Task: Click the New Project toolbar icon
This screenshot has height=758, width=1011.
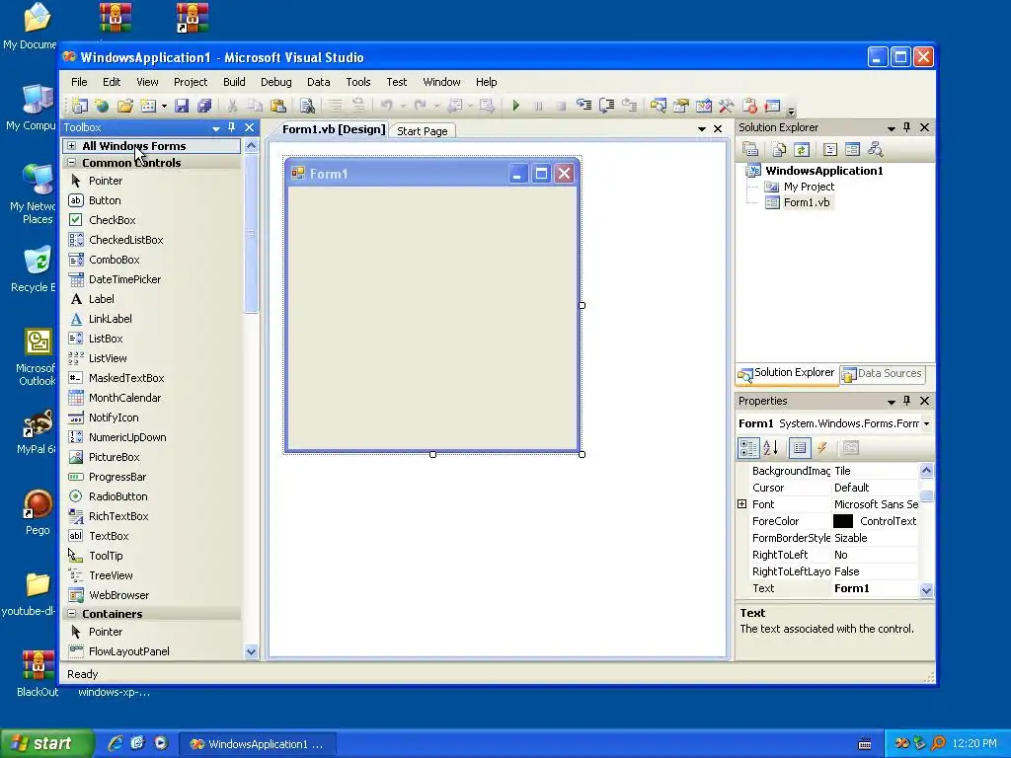Action: click(x=80, y=106)
